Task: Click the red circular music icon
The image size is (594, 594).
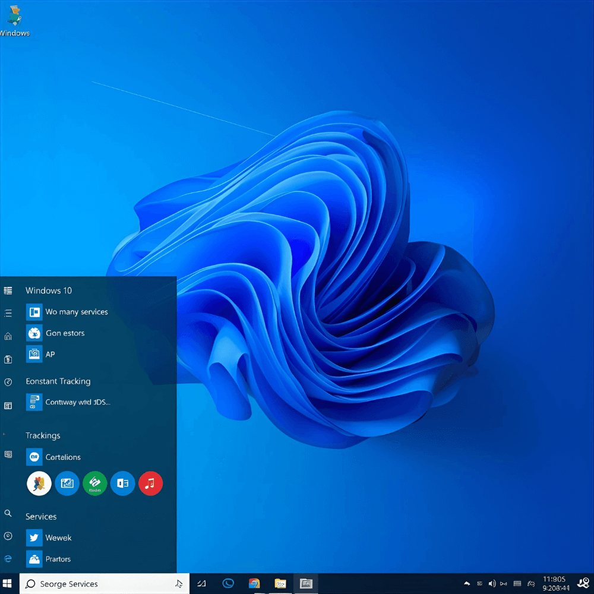Action: [150, 484]
